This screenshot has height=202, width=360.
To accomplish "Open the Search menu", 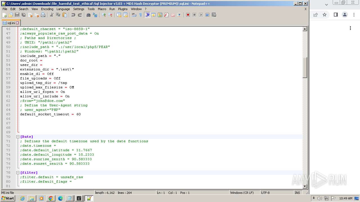I will [x=24, y=9].
